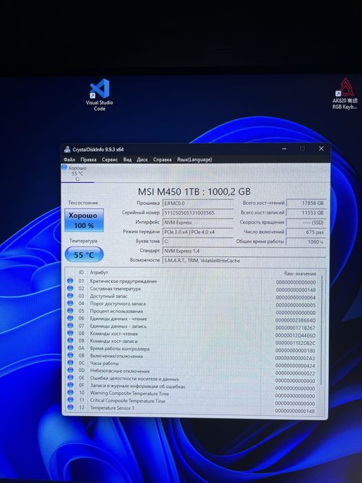Select raw value 00000001718267
The image size is (362, 483).
(296, 328)
